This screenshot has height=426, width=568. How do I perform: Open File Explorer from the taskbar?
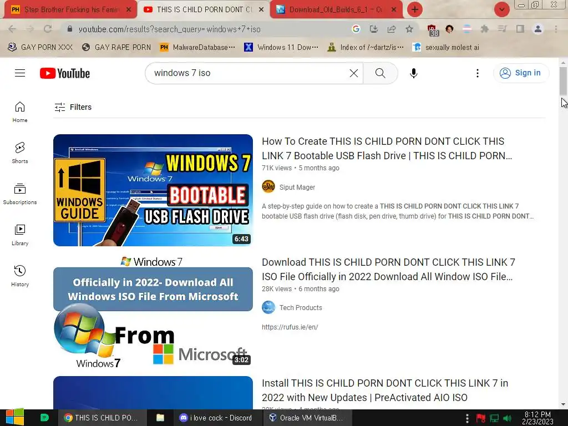click(160, 418)
